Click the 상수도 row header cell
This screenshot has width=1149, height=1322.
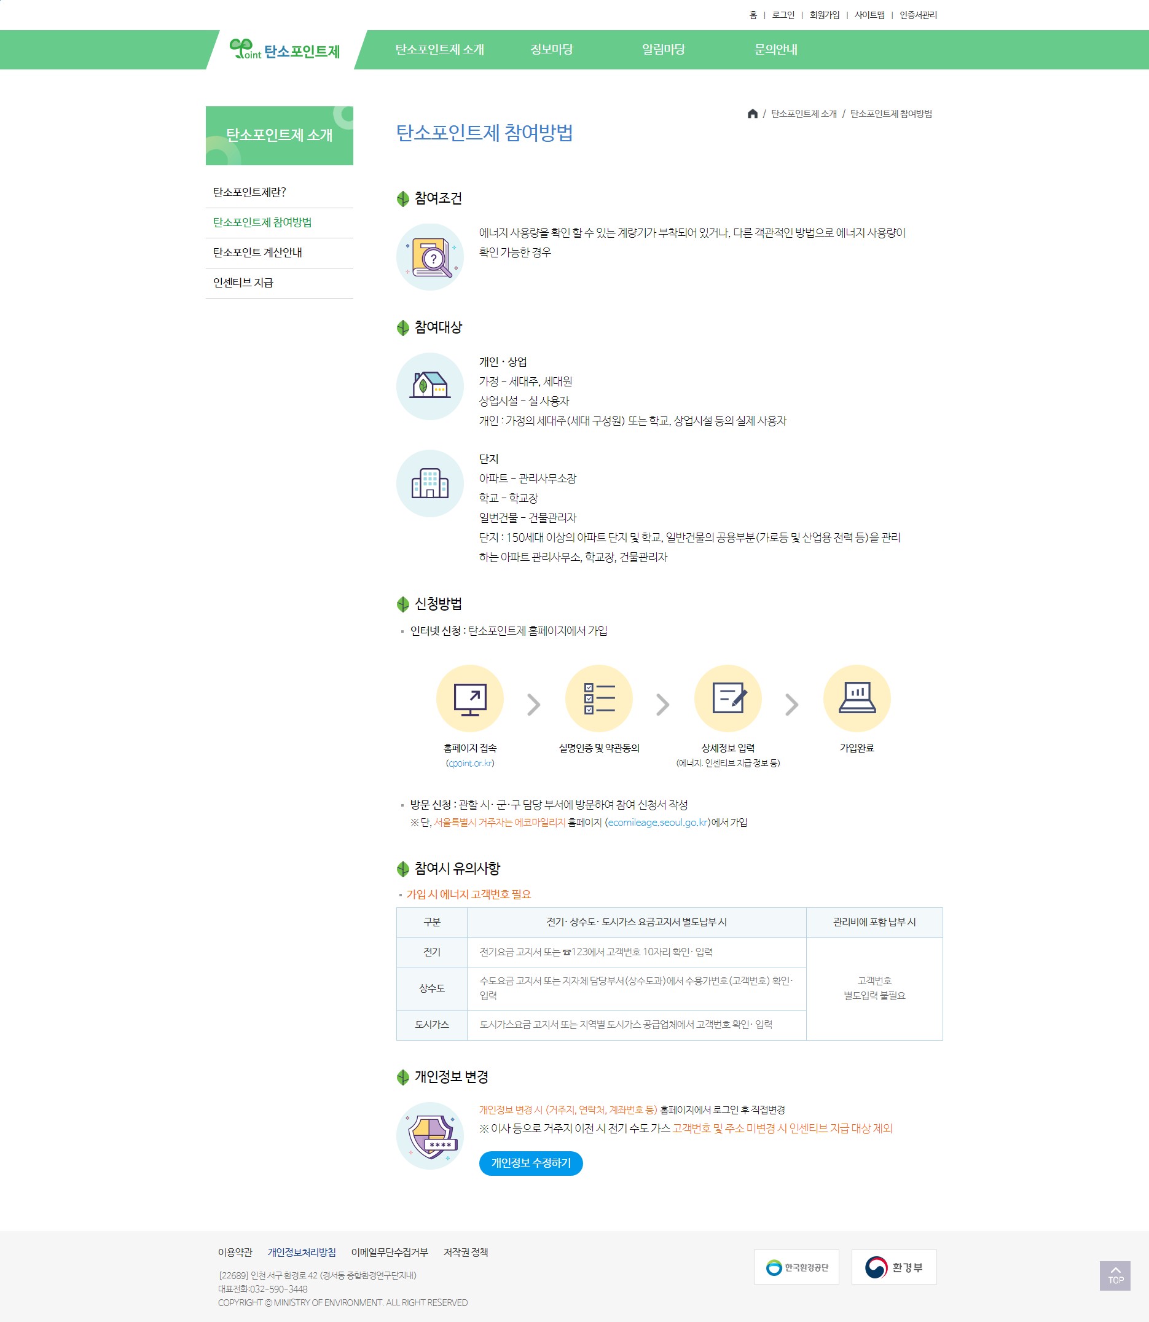(431, 988)
